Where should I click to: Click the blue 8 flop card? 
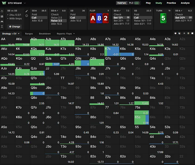point(99,18)
